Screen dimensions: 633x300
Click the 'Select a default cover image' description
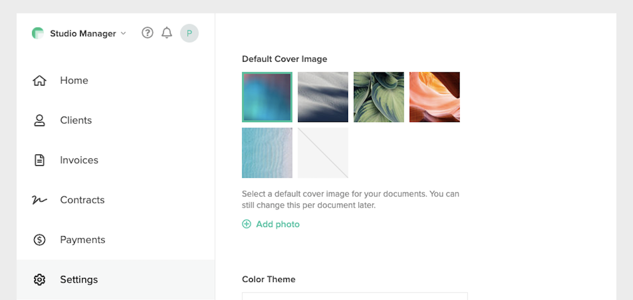click(351, 199)
